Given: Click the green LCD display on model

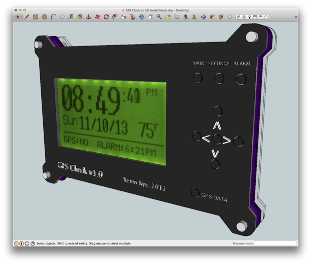Looking at the screenshot, I should (112, 121).
